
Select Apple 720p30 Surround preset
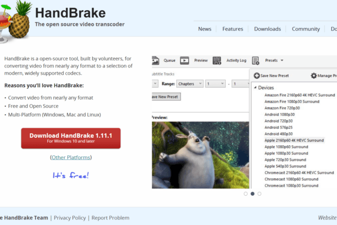[285, 160]
